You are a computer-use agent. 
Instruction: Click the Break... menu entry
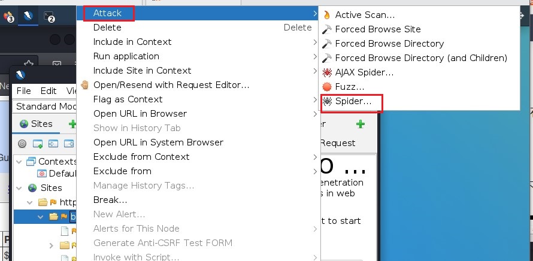pyautogui.click(x=110, y=200)
